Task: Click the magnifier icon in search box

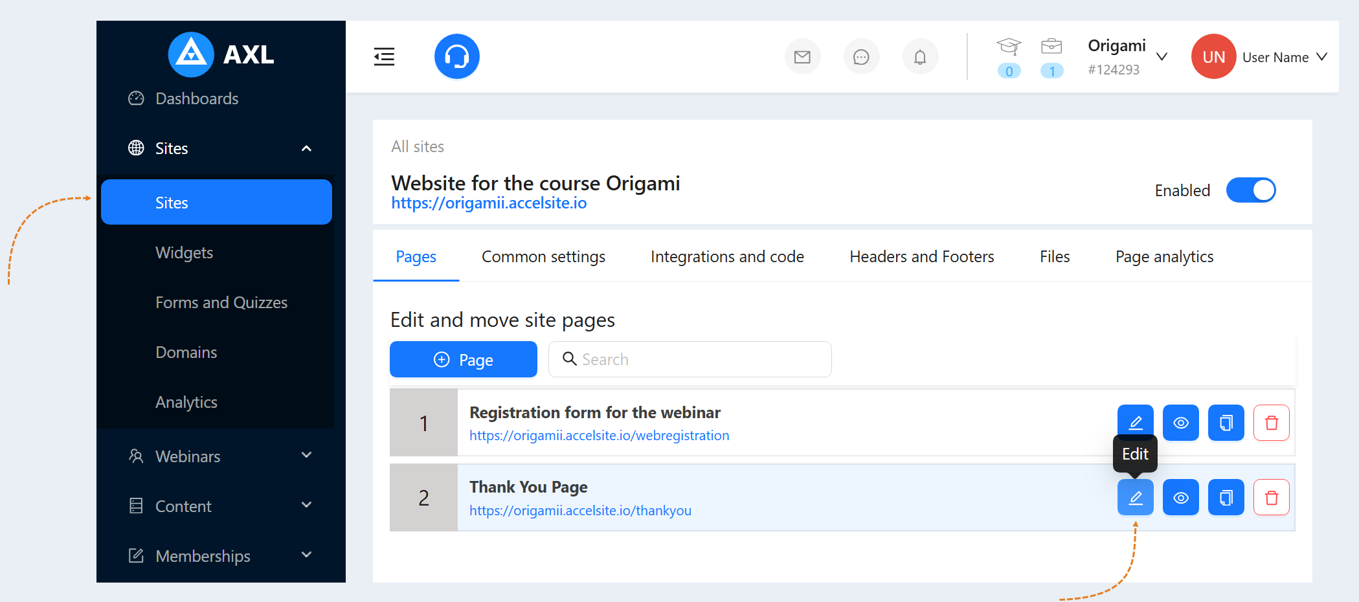Action: click(569, 359)
